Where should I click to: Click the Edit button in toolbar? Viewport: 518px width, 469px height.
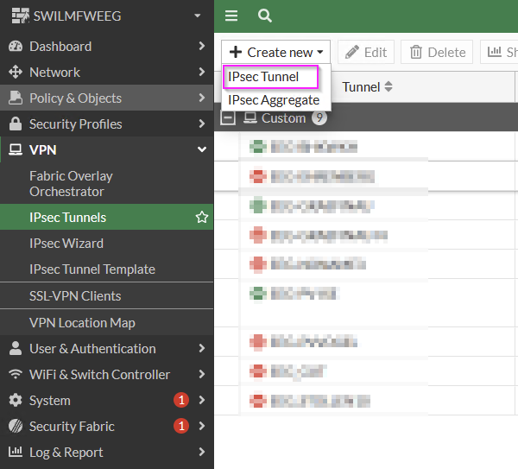tap(366, 52)
